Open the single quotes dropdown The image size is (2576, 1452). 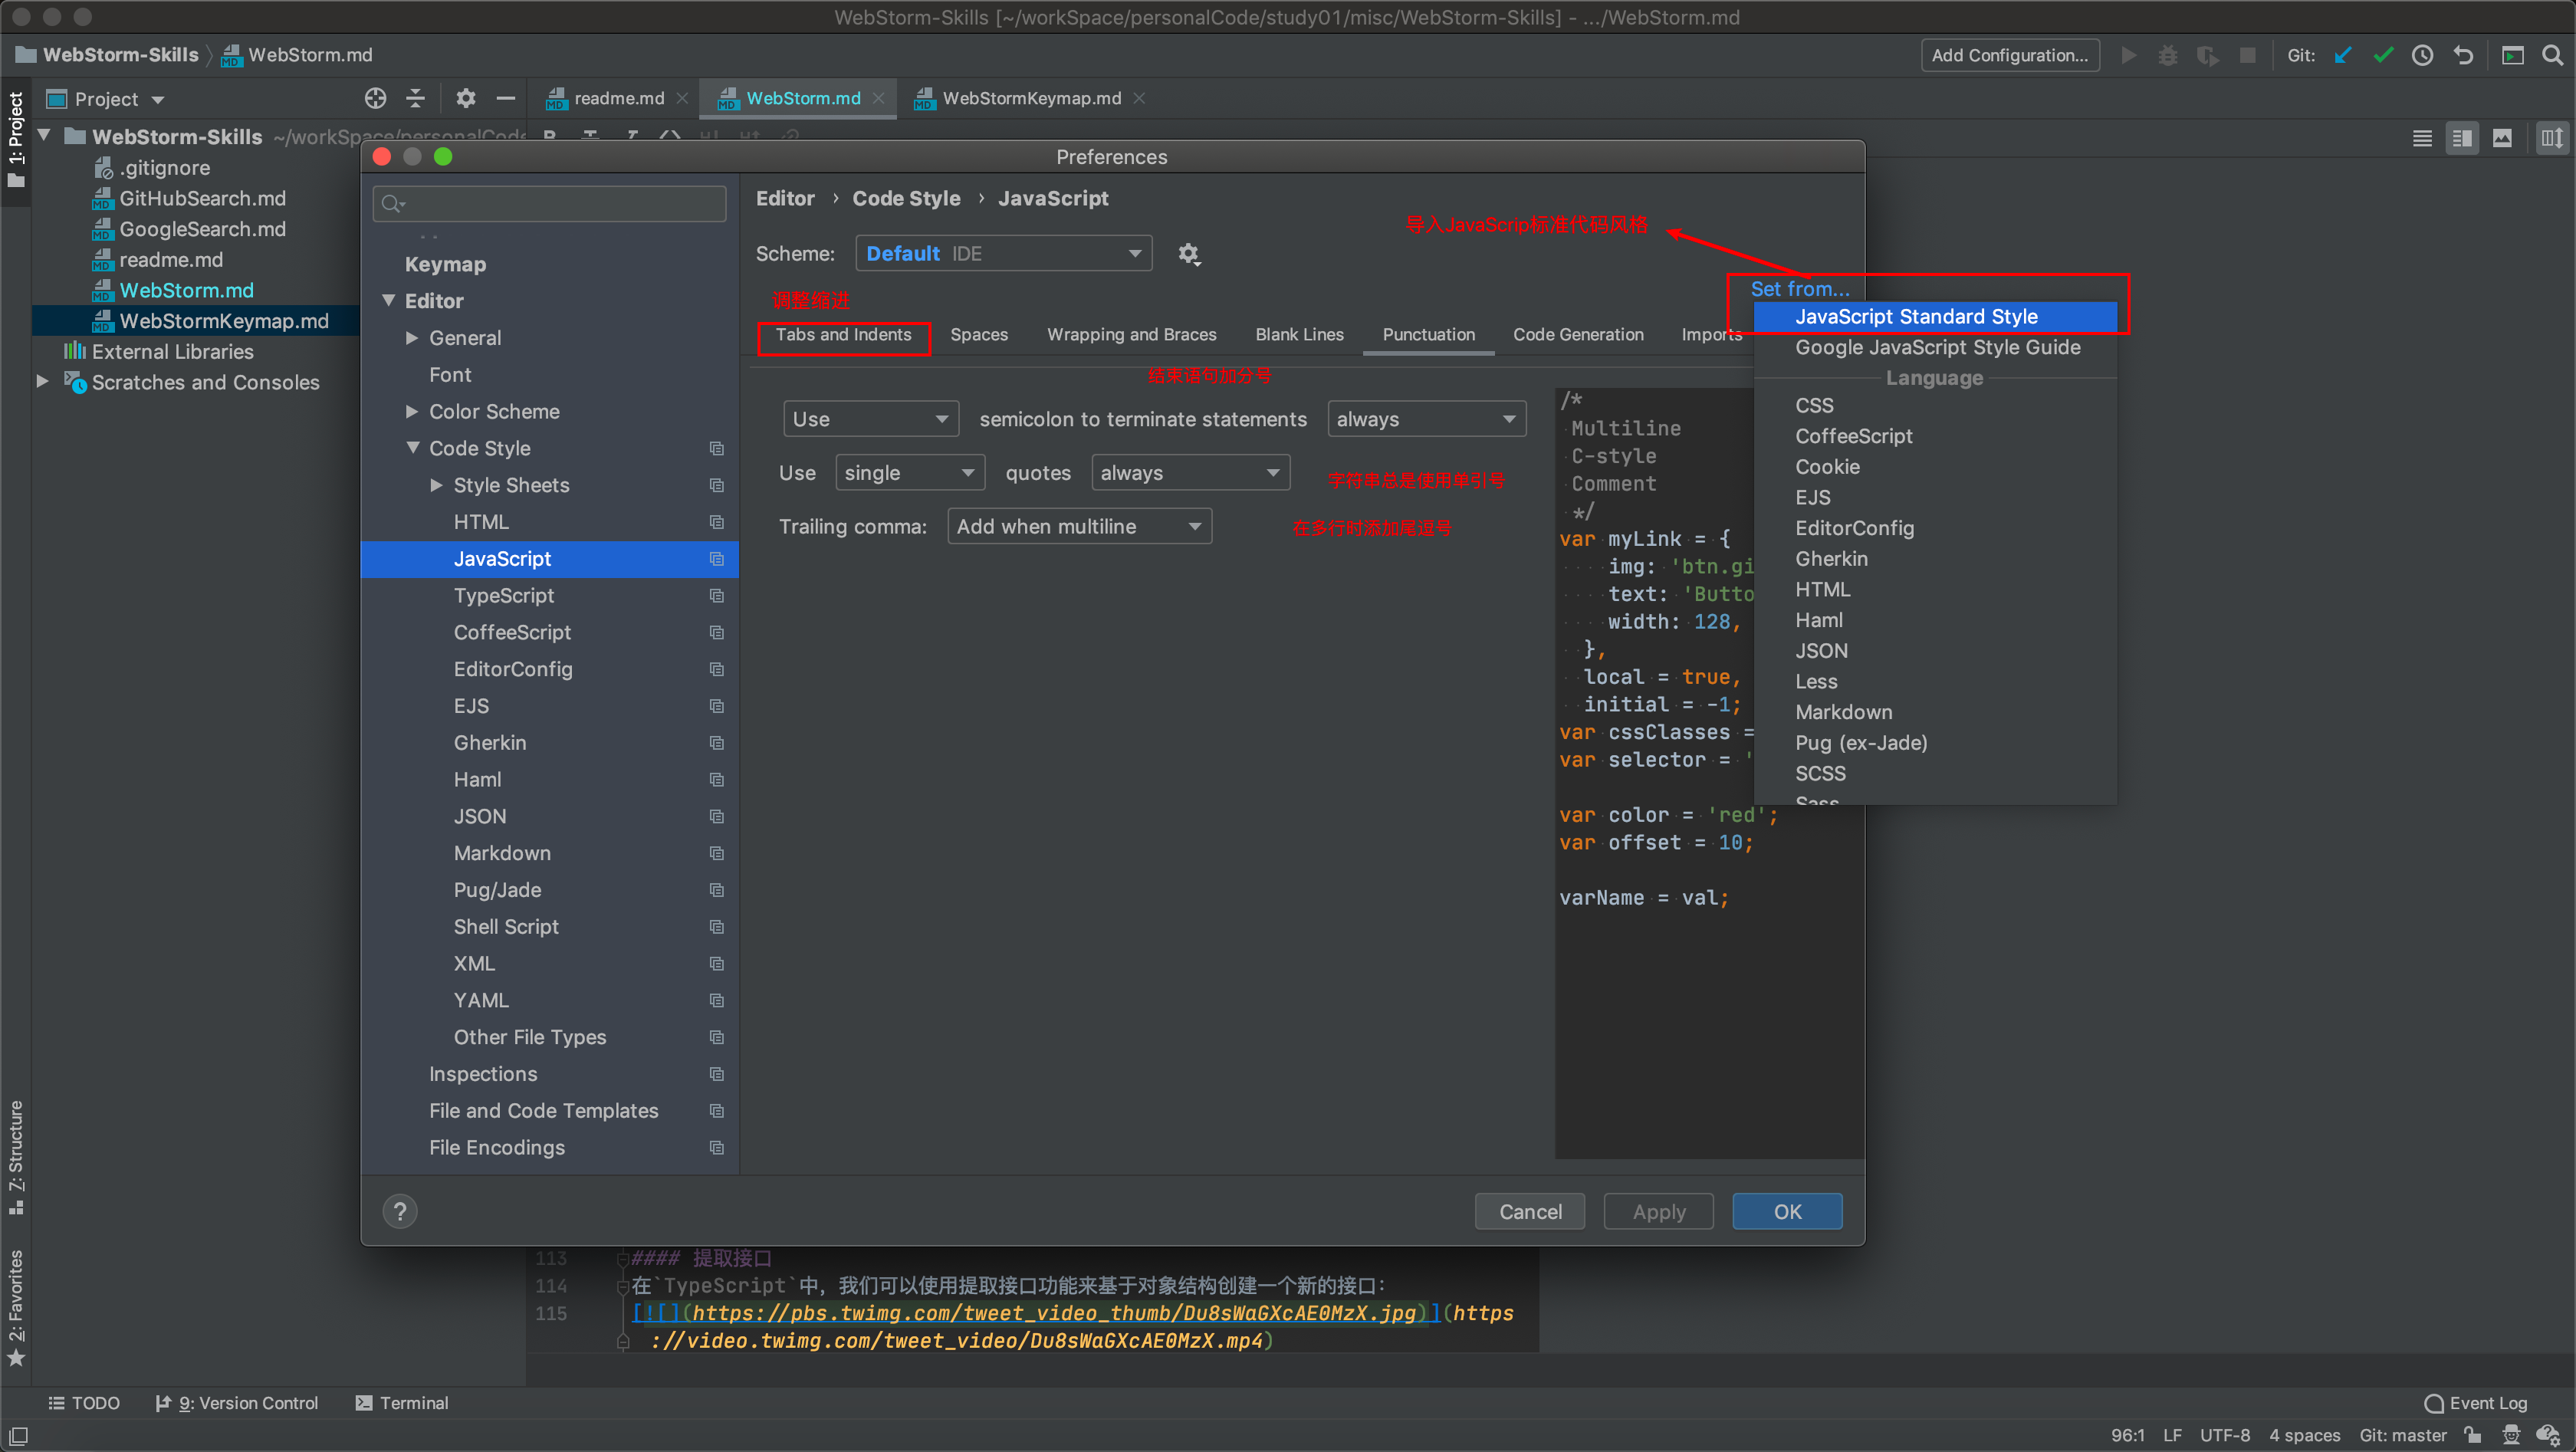(909, 472)
